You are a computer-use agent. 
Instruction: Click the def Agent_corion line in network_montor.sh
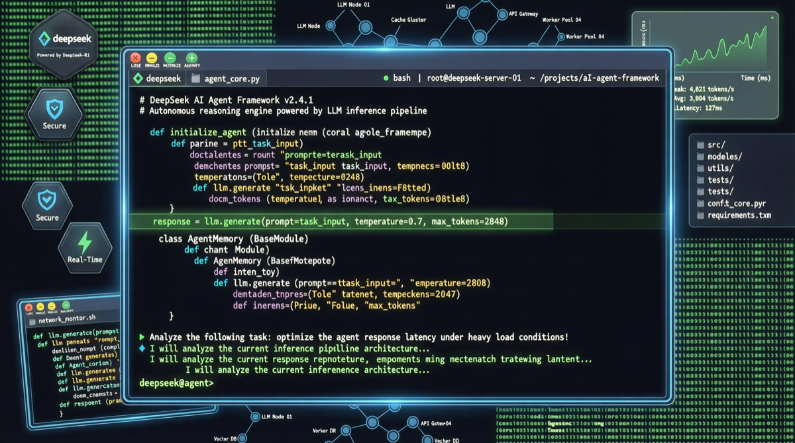click(85, 364)
